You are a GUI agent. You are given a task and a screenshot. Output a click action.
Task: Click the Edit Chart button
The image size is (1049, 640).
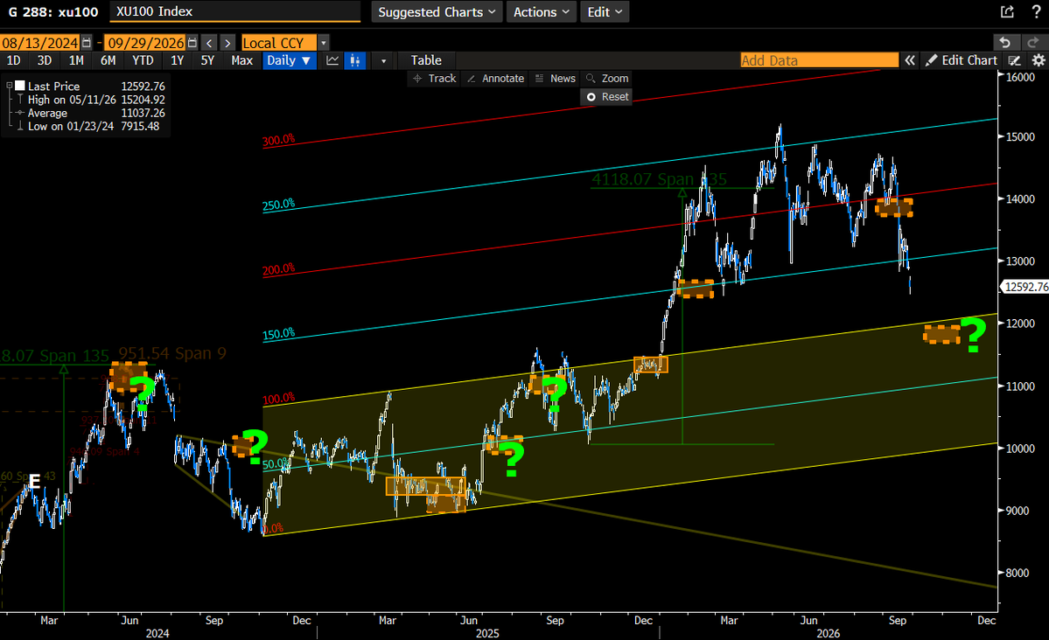(x=962, y=60)
